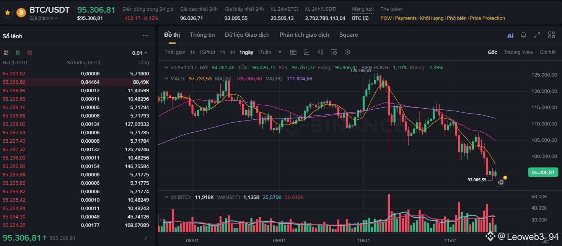Switch to the Đồ thị tab
Screen dimensions: 562x246
click(172, 35)
